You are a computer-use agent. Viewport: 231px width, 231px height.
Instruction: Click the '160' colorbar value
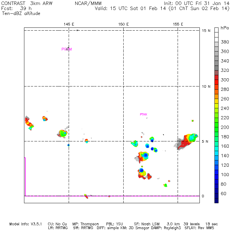[225, 146]
